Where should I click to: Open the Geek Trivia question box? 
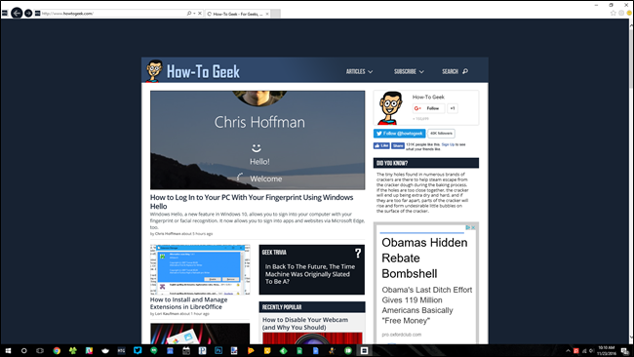coord(311,269)
